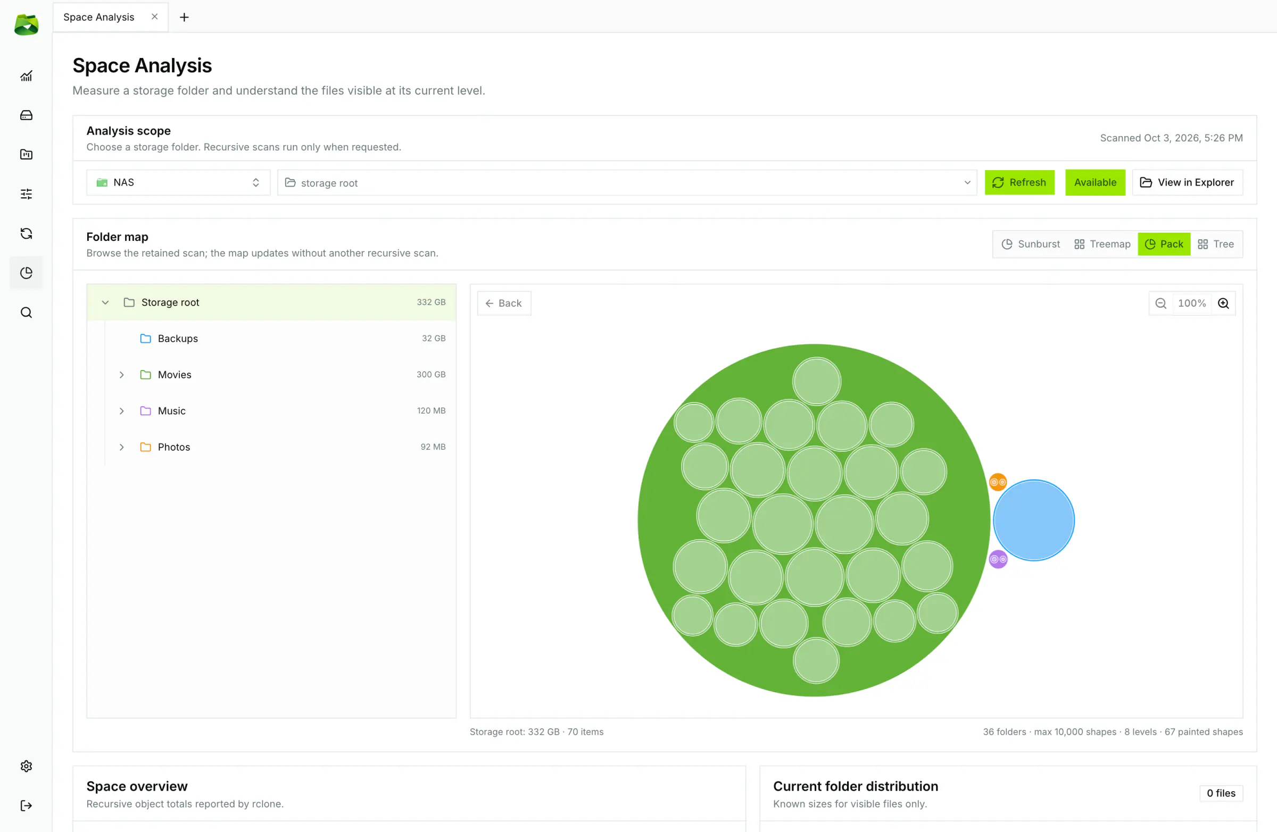Screen dimensions: 1277x832
Task: Expand the Movies folder chevron
Action: [122, 375]
